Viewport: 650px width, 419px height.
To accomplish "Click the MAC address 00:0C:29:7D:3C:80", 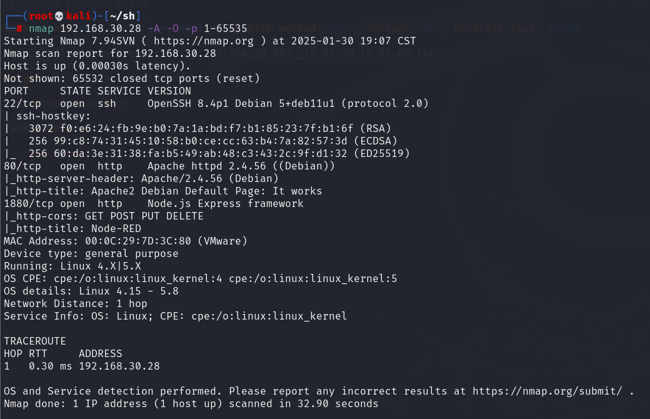I will 138,241.
